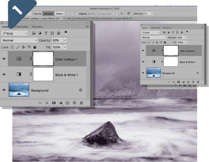Toggle visibility of Black & White 1 layer
Screen dimensions: 209x162
point(4,74)
